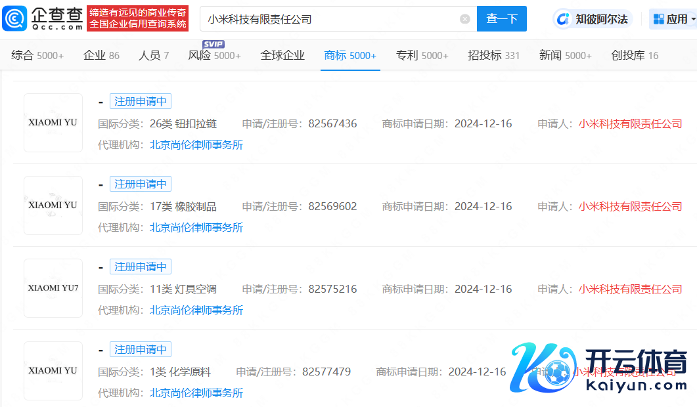Open the 应用 dropdown menu

coord(673,19)
